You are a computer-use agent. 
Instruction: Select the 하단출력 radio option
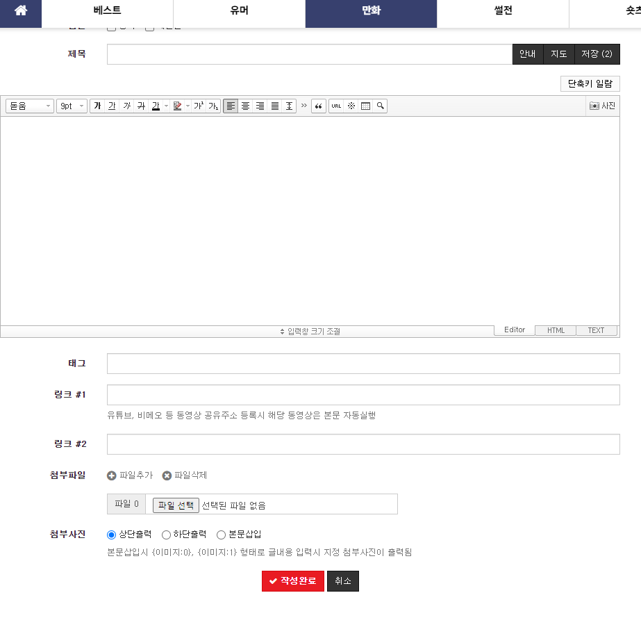tap(166, 535)
